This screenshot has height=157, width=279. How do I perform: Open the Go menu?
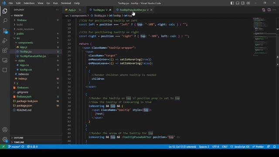(x=48, y=3)
